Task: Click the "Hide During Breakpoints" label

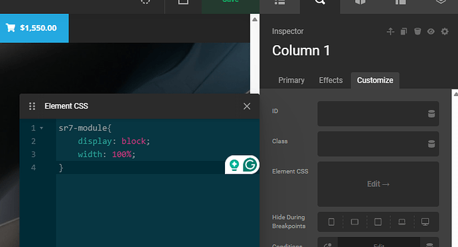Action: 289,222
